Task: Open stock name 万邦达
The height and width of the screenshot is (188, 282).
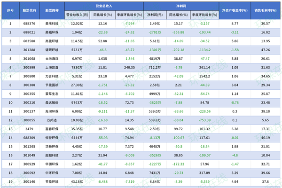Action: coord(52,120)
